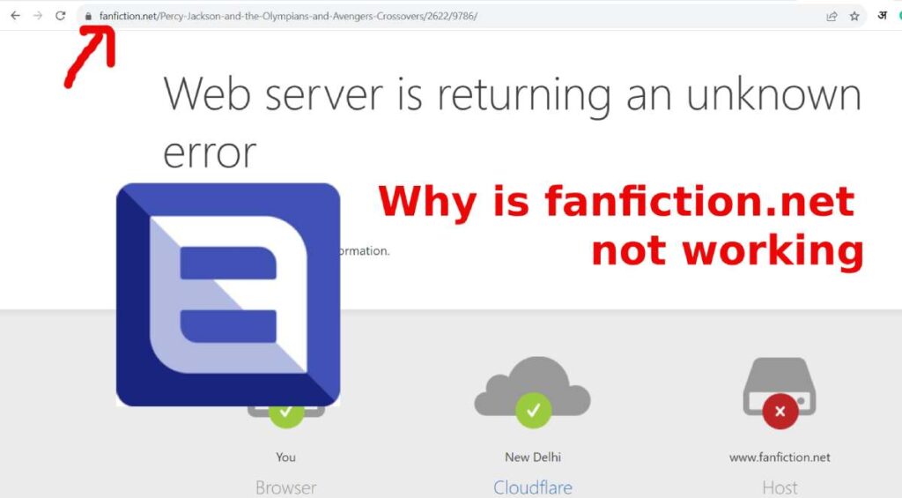This screenshot has height=498, width=902.
Task: Click the gray Cloudflare cloud icon
Action: coord(533,386)
